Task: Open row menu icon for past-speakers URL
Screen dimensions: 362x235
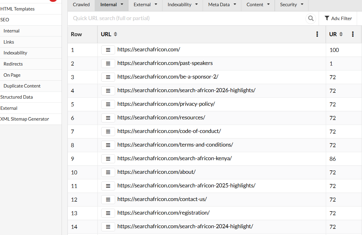Action: click(x=108, y=63)
